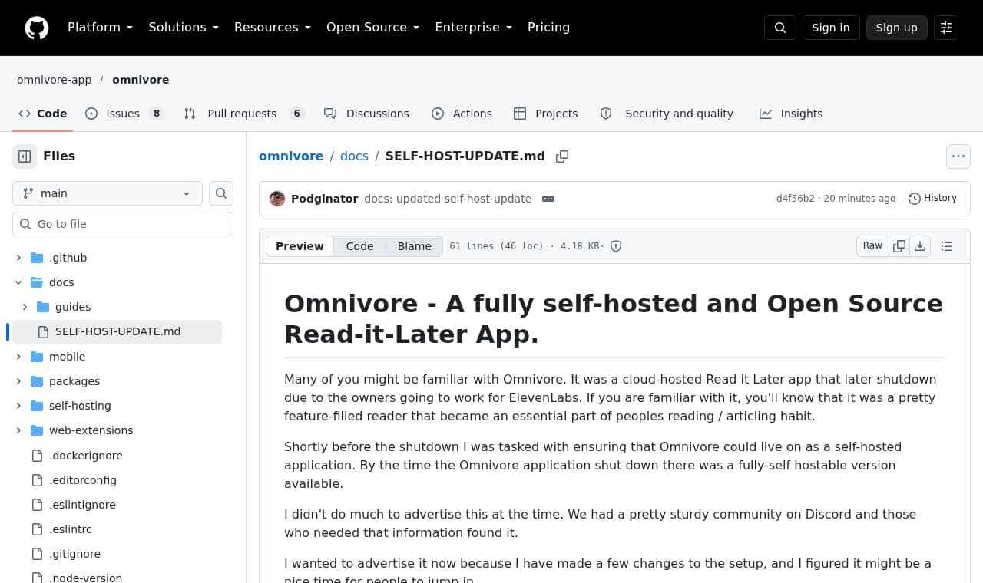Click Podginator's avatar image

click(x=277, y=199)
